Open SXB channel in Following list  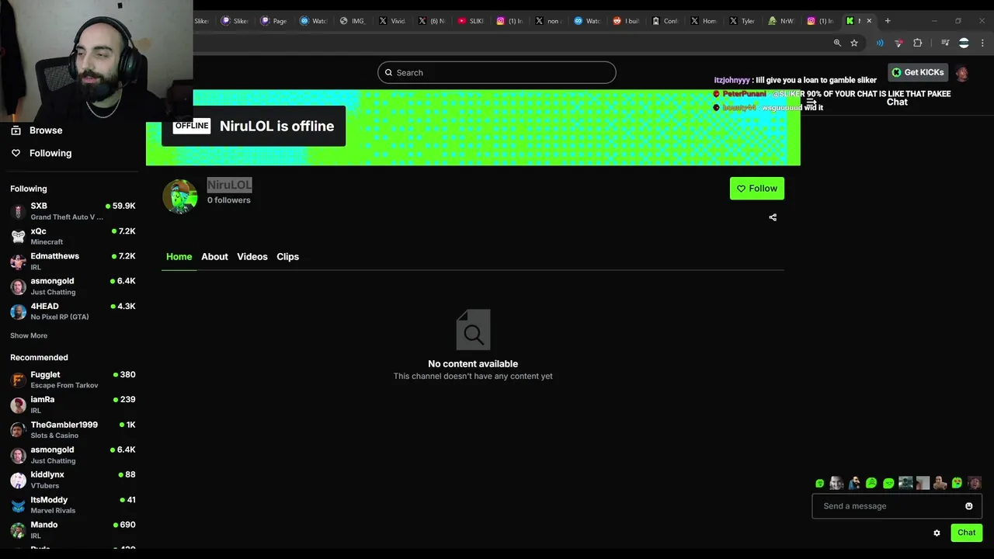[73, 211]
